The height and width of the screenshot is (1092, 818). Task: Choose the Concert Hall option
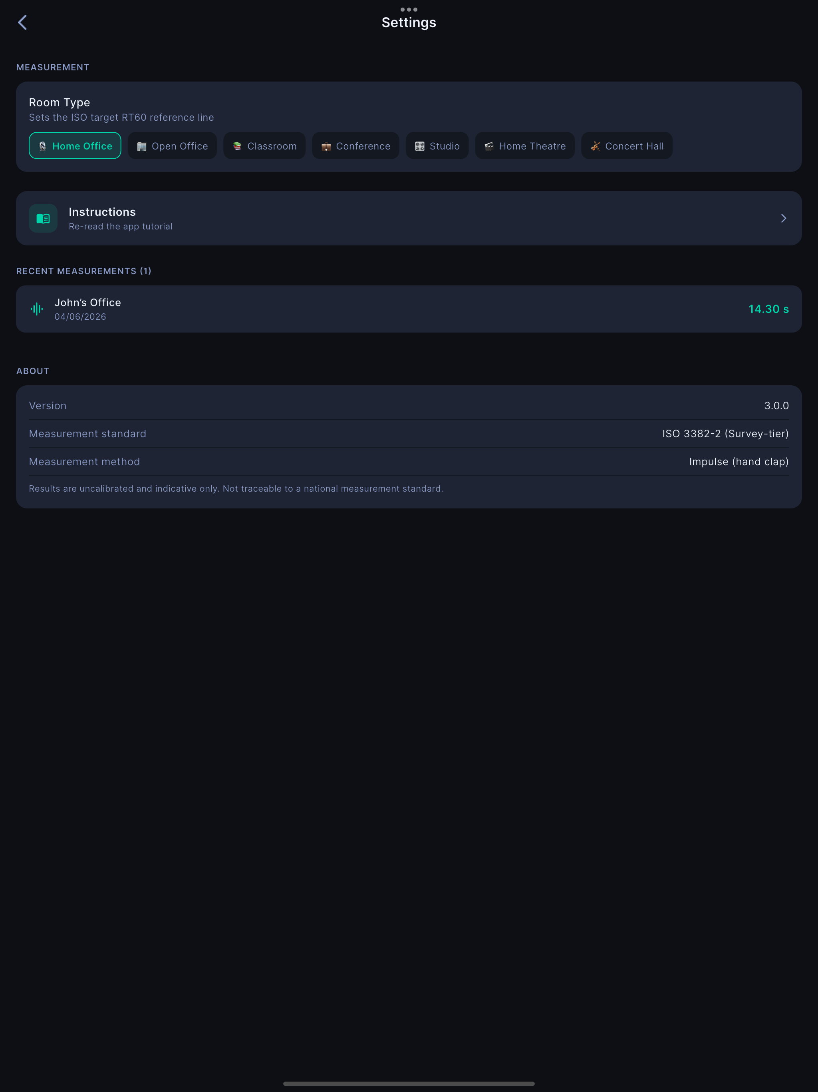pos(627,145)
